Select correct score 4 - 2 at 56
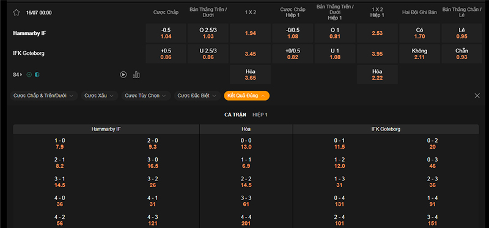This screenshot has height=228, width=489. (x=59, y=220)
